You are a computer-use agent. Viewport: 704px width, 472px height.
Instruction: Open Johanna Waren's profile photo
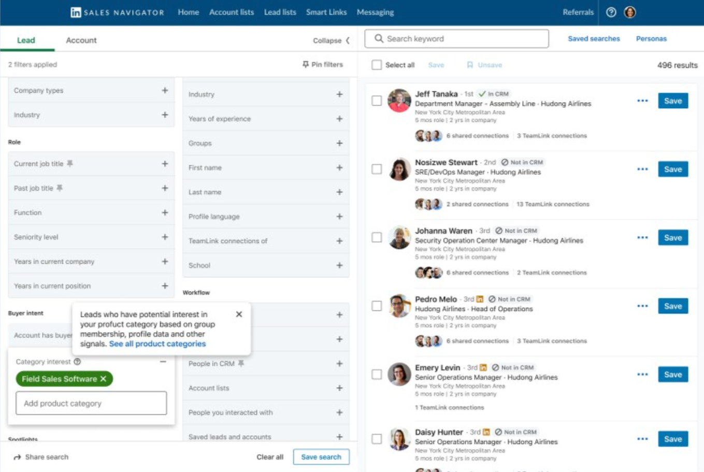click(399, 237)
